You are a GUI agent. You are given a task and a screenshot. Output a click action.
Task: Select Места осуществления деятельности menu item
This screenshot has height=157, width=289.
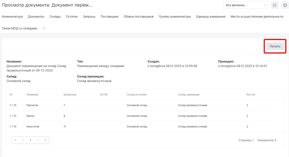[x=257, y=17]
